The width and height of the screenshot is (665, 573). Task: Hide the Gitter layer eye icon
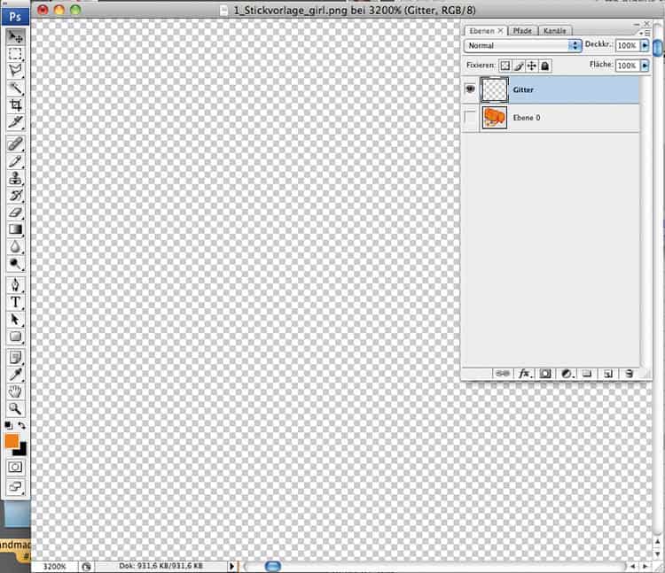tap(471, 89)
